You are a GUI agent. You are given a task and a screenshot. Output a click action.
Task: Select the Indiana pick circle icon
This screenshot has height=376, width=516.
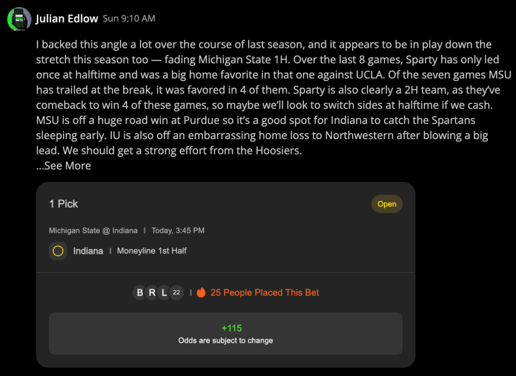point(58,251)
